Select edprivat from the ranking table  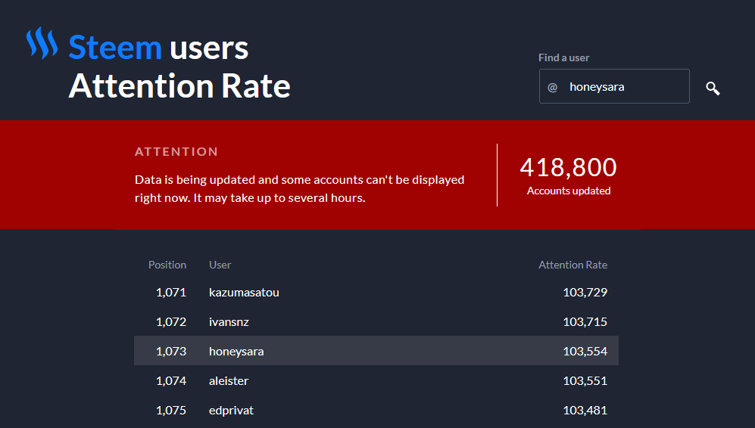click(x=229, y=410)
